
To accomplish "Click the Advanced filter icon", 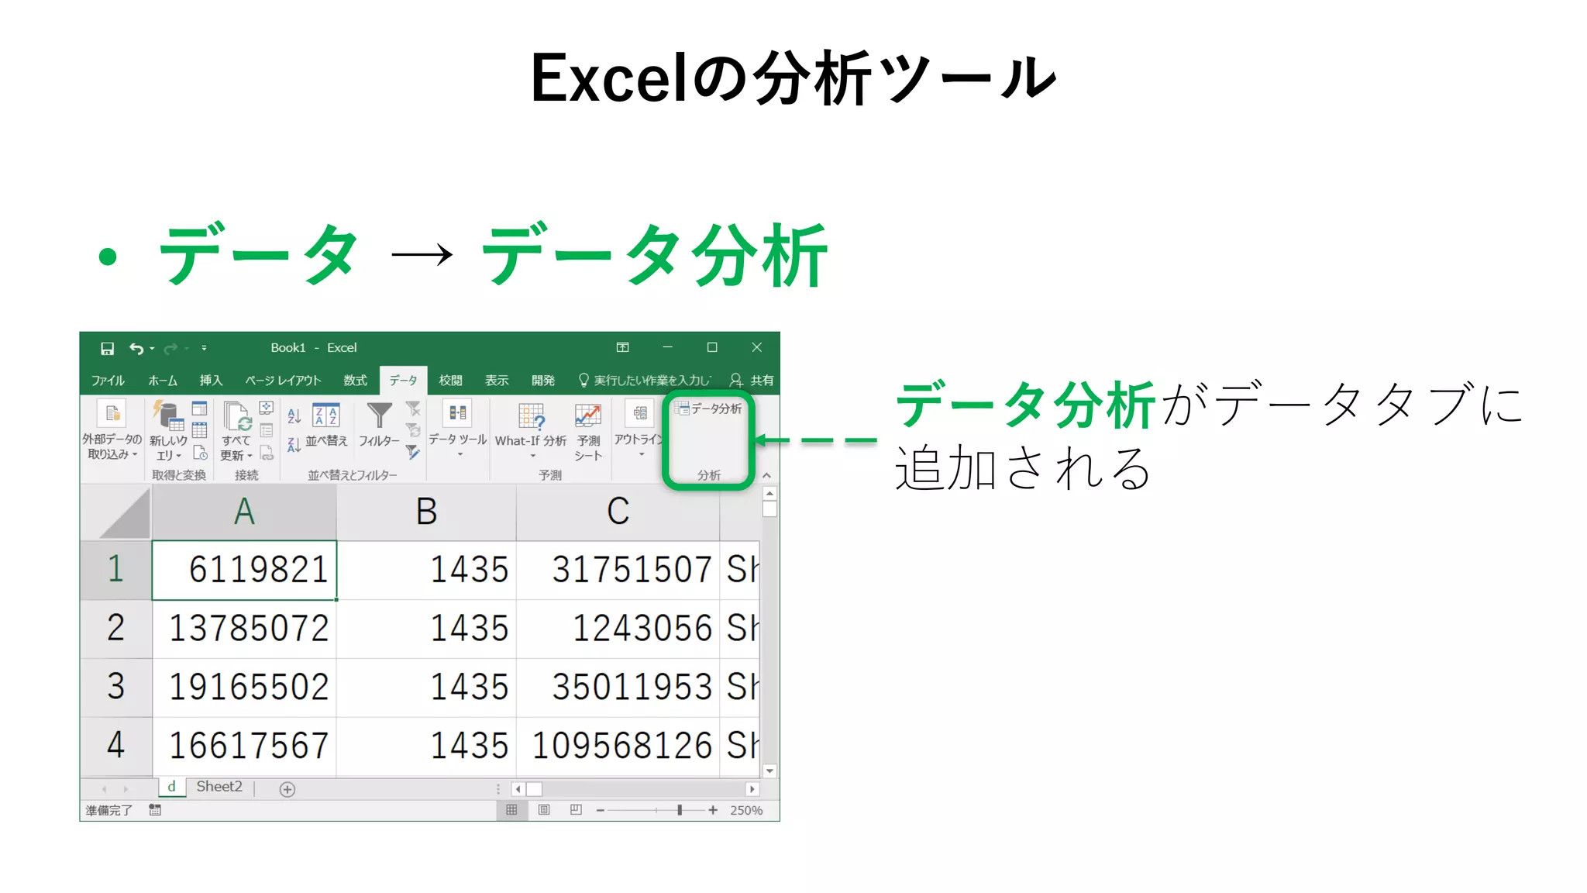I will (x=413, y=453).
